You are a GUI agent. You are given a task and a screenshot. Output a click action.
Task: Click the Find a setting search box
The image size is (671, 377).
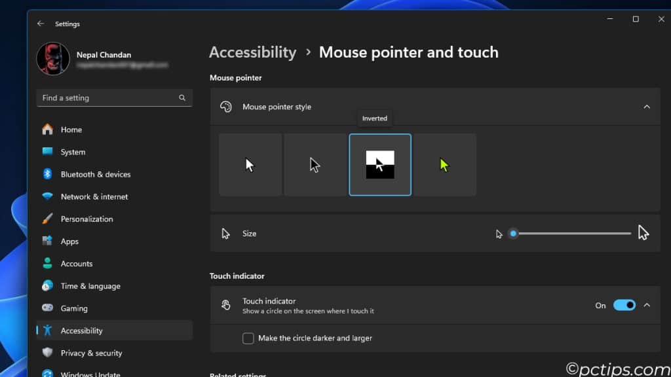click(x=108, y=98)
